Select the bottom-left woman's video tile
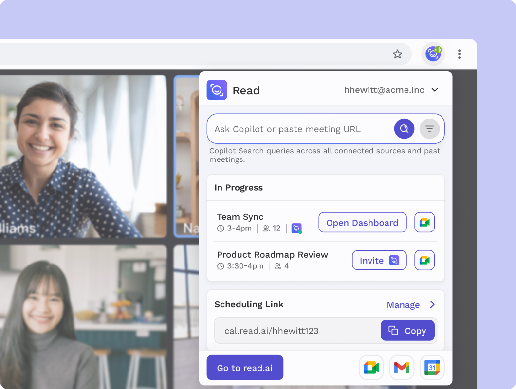This screenshot has width=516, height=389. pos(83,317)
